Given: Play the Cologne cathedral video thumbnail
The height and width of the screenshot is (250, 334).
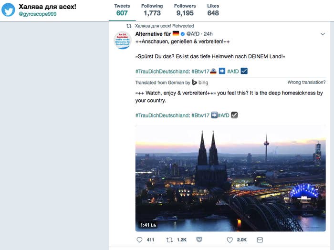Looking at the screenshot, I should click(x=230, y=178).
